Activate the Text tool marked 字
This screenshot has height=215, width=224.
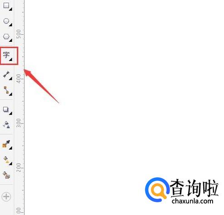coord(6,55)
